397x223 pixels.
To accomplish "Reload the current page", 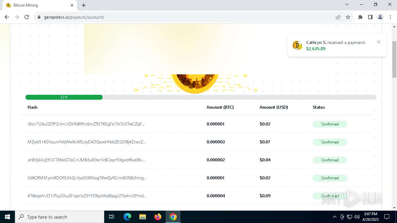I will 27,17.
